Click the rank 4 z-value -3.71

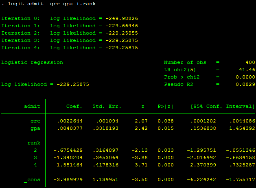(x=139, y=165)
